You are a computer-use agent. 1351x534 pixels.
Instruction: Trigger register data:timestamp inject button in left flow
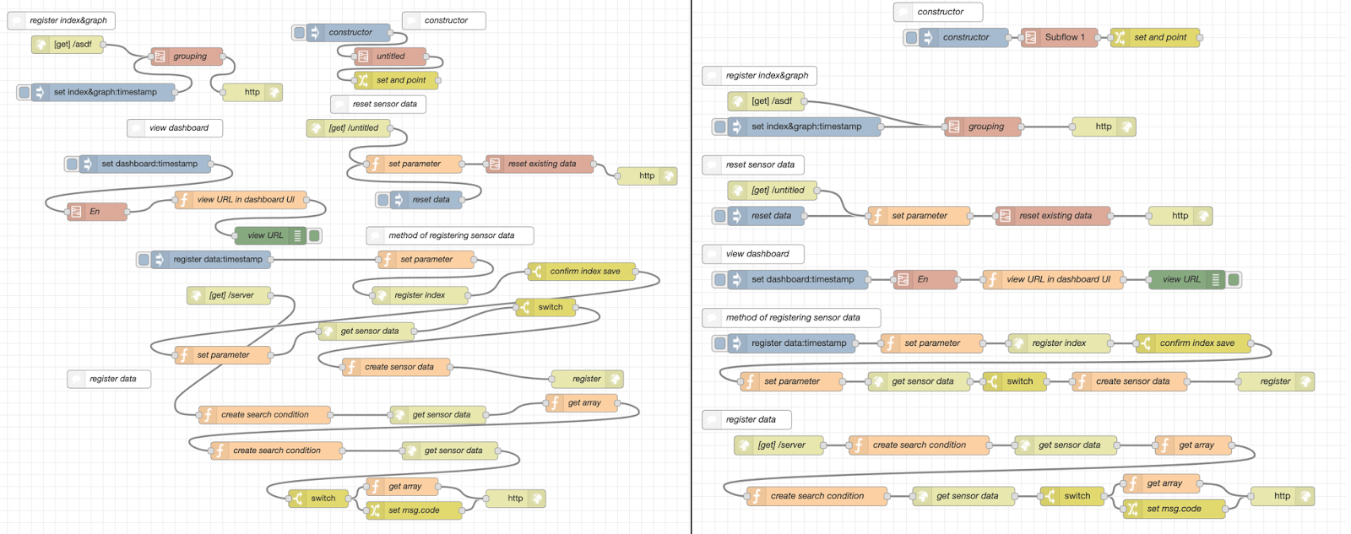pyautogui.click(x=144, y=260)
